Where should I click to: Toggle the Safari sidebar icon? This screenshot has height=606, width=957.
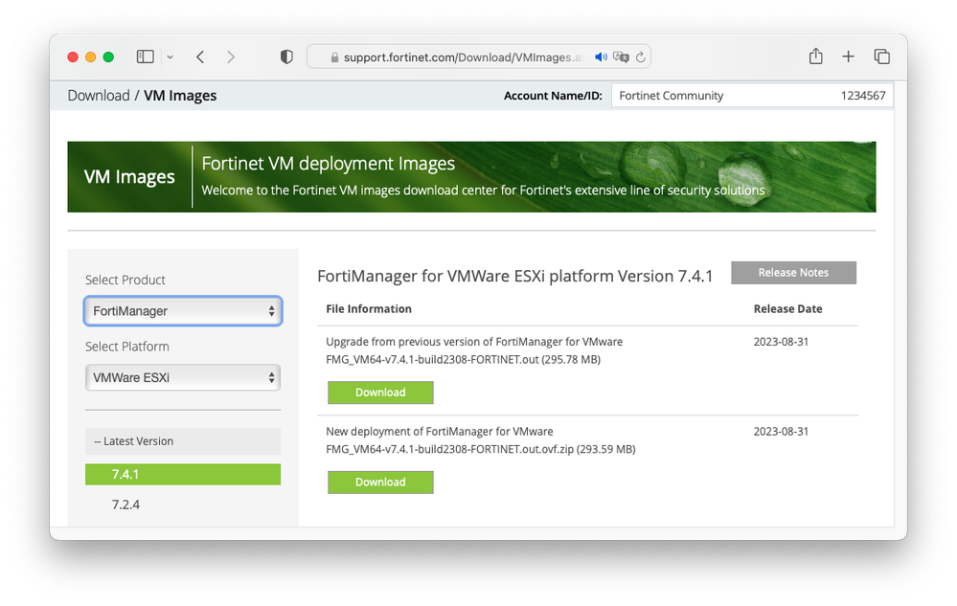click(146, 56)
